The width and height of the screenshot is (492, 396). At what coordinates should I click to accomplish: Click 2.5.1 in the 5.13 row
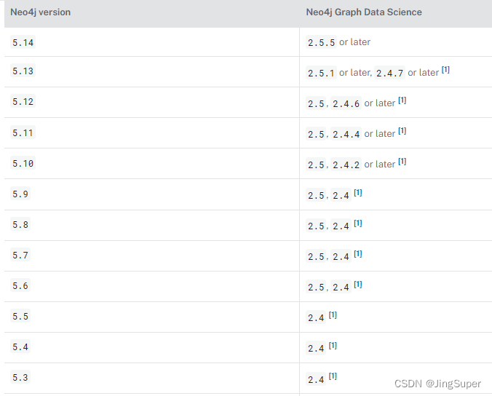[x=321, y=73]
